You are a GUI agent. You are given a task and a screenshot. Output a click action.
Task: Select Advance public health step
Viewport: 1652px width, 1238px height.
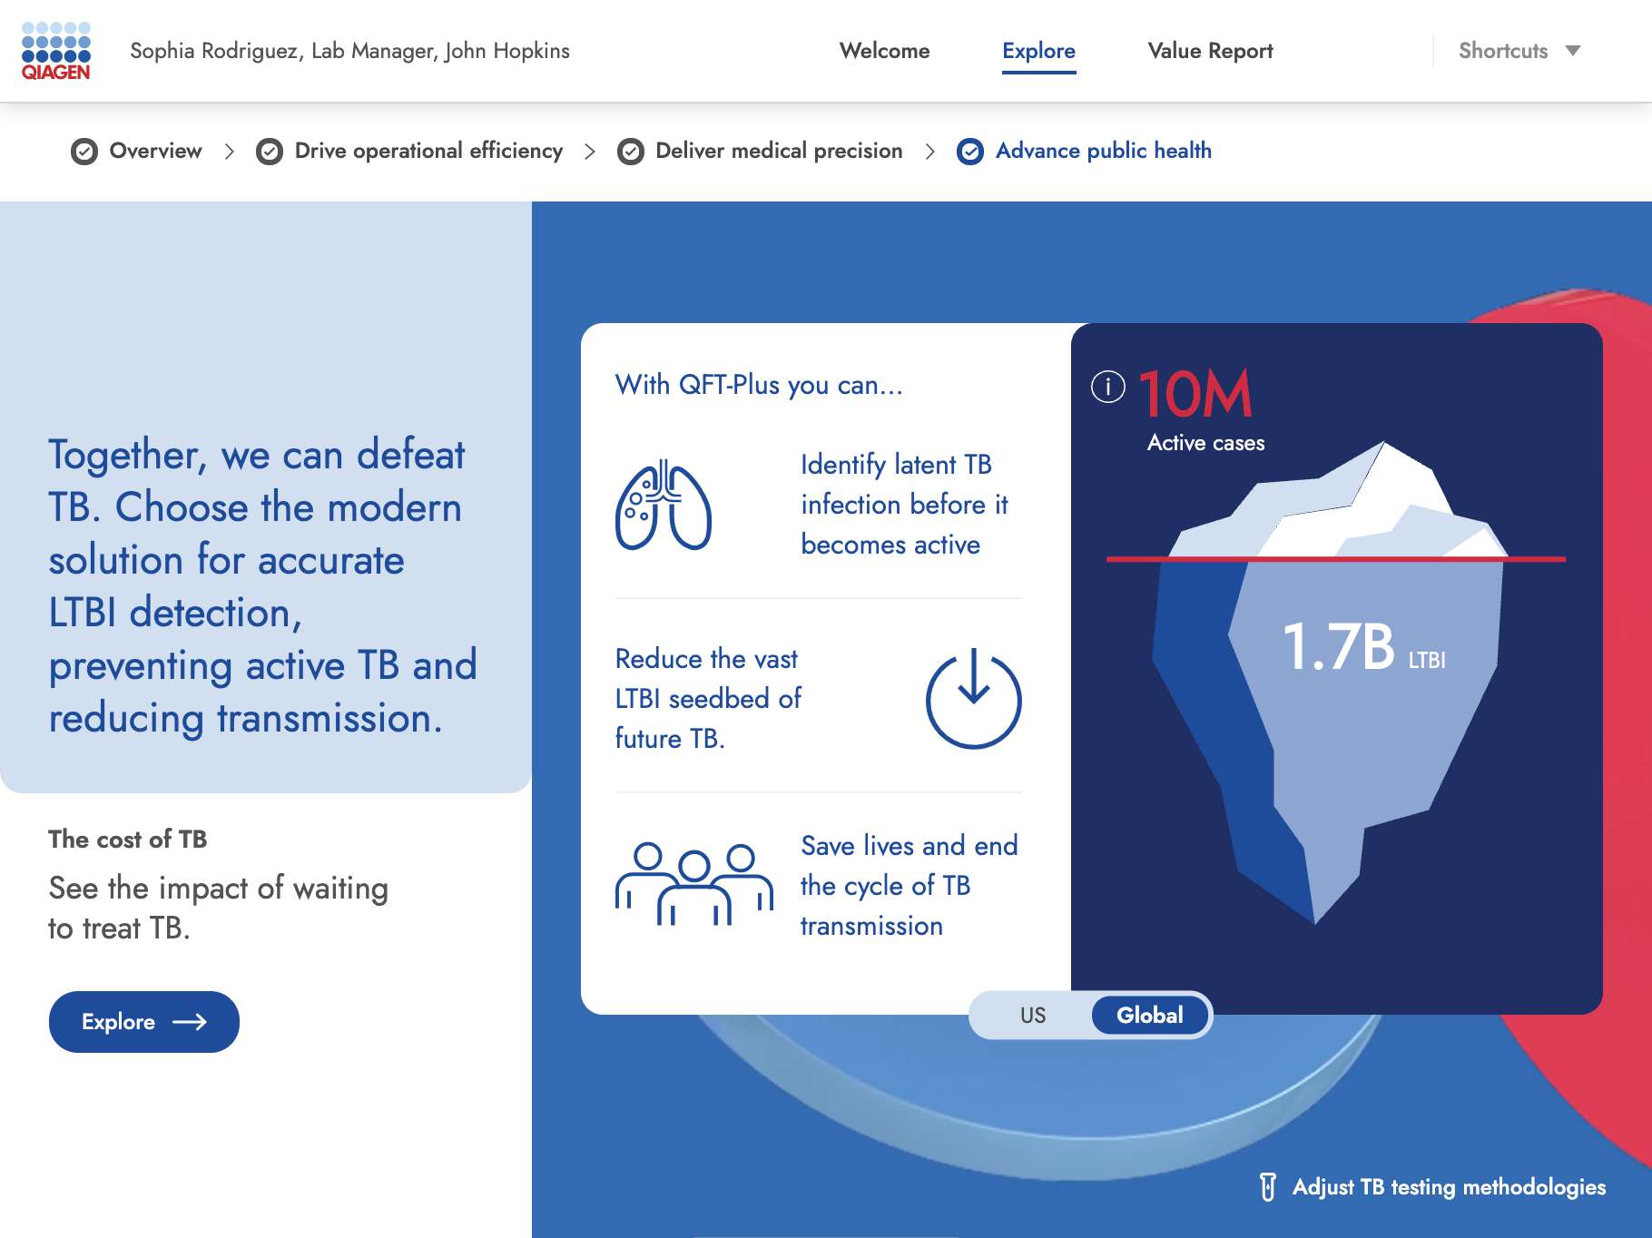point(1085,151)
